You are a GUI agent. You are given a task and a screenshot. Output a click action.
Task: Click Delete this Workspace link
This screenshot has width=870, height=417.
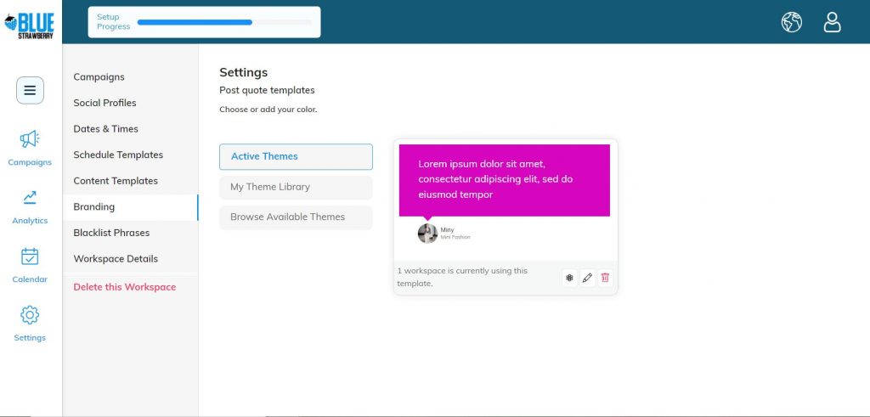point(125,287)
